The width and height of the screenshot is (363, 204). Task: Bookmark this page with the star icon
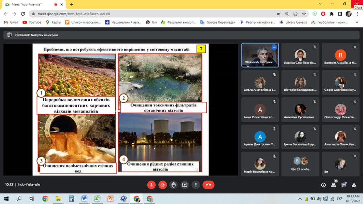(304, 14)
